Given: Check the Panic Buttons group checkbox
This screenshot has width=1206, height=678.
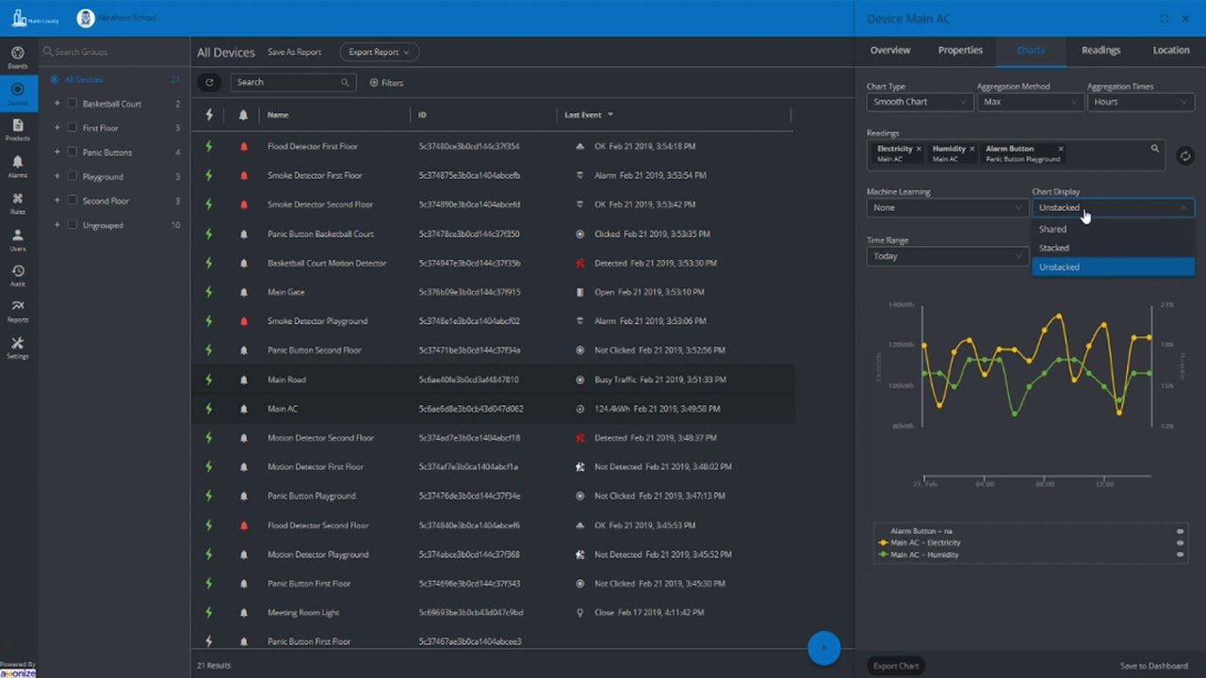Looking at the screenshot, I should (72, 153).
